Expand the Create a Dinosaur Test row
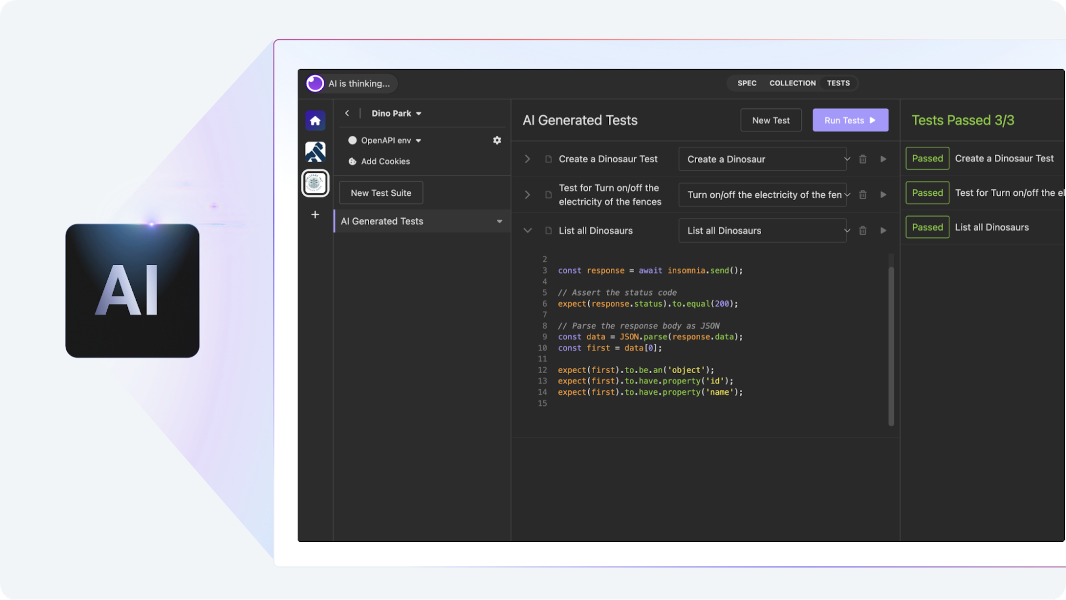1066x600 pixels. [527, 159]
